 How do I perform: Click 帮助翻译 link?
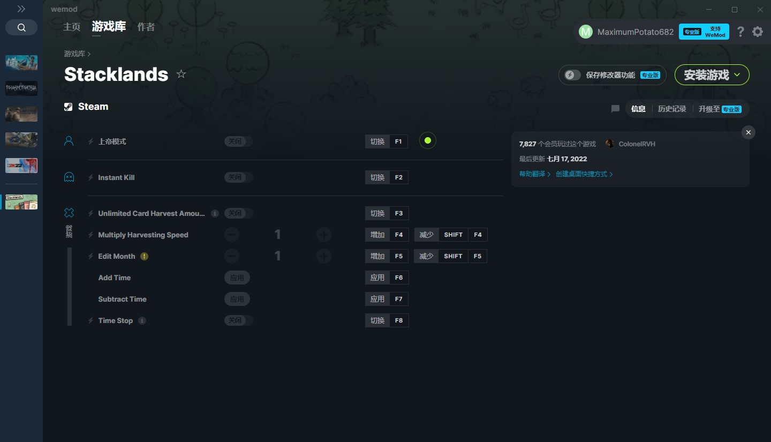(x=535, y=174)
